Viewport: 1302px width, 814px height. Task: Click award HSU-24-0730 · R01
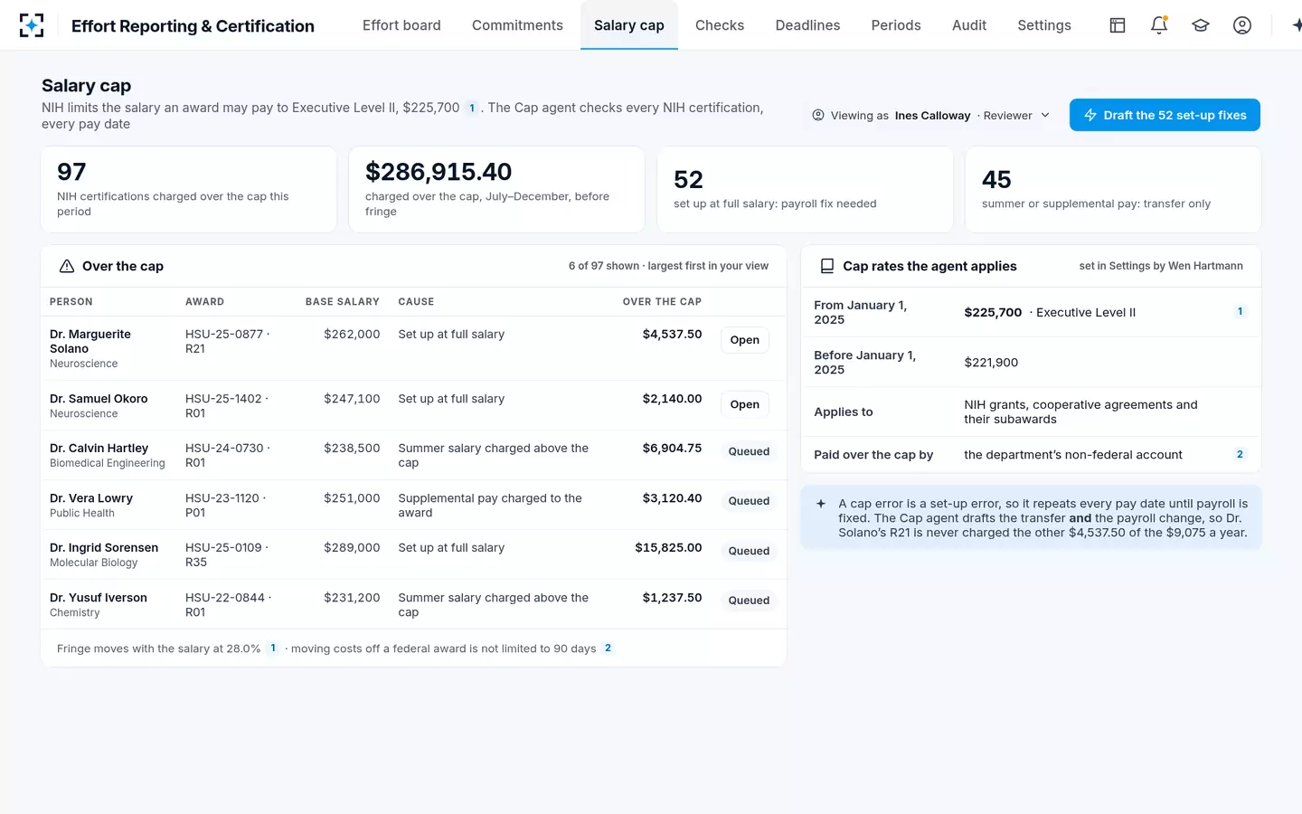[228, 455]
